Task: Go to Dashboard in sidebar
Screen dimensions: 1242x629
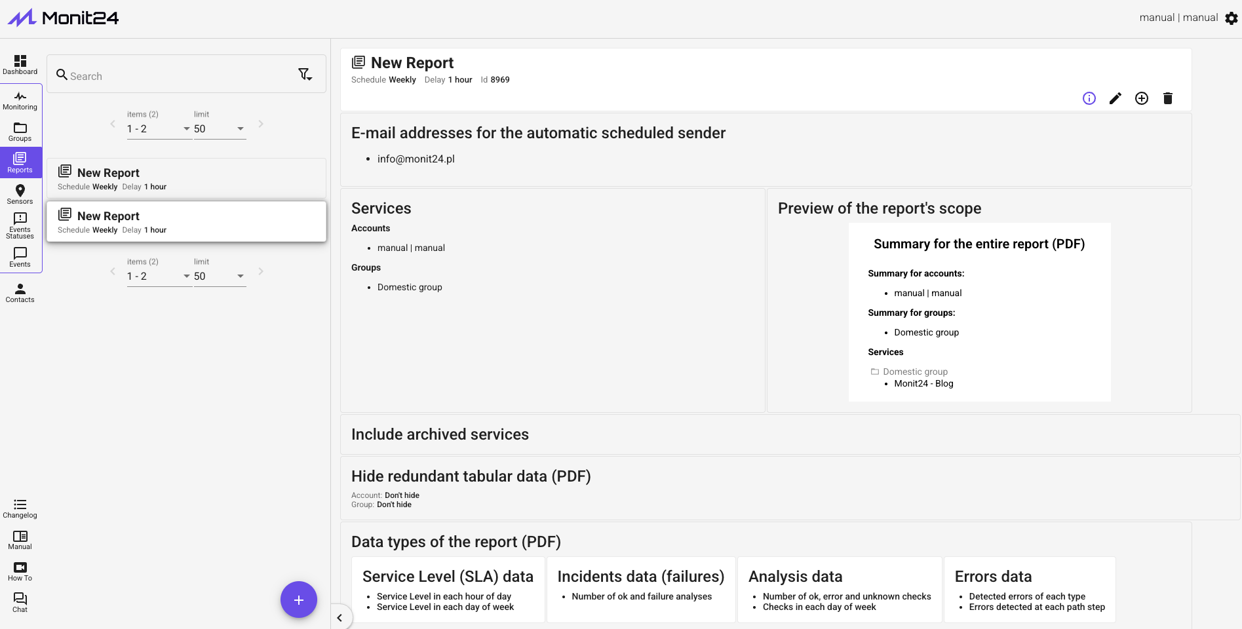Action: (20, 64)
